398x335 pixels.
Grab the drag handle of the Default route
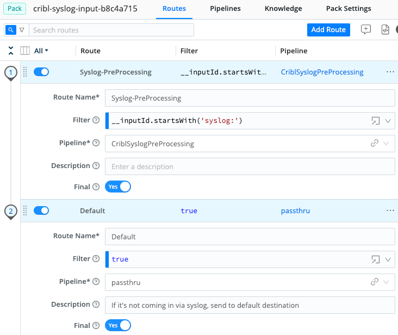25,210
